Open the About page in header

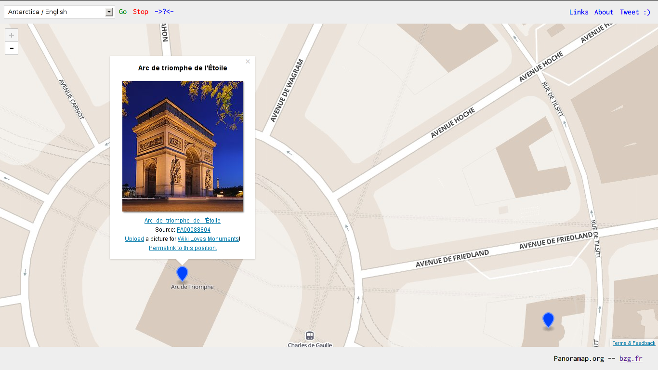pyautogui.click(x=604, y=12)
